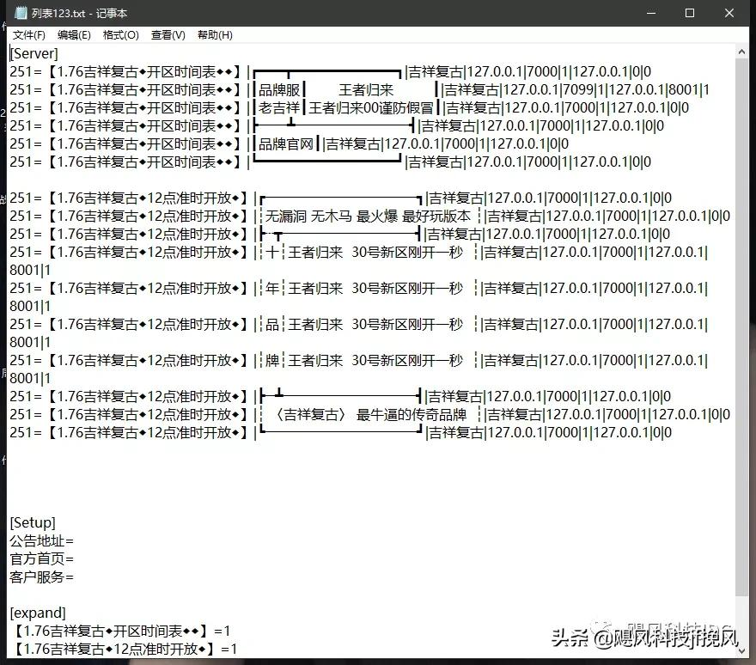756x665 pixels.
Task: Click 王者归来00谨防假冒 text
Action: click(x=371, y=108)
